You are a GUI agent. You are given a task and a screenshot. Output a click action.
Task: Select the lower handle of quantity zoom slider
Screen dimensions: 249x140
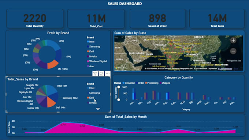coord(119,100)
